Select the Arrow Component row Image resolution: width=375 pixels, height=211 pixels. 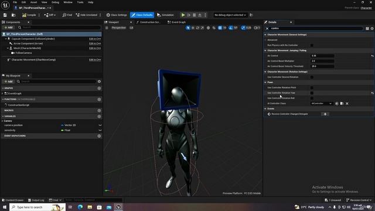(x=28, y=43)
